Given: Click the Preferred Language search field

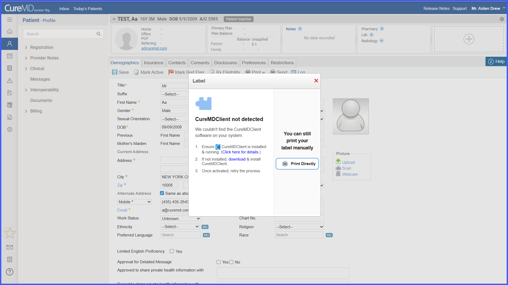Looking at the screenshot, I should [x=181, y=235].
